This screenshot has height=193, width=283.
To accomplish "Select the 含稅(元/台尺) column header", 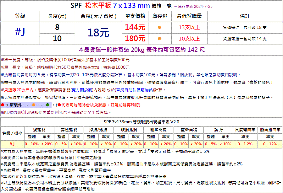I will [x=98, y=16].
